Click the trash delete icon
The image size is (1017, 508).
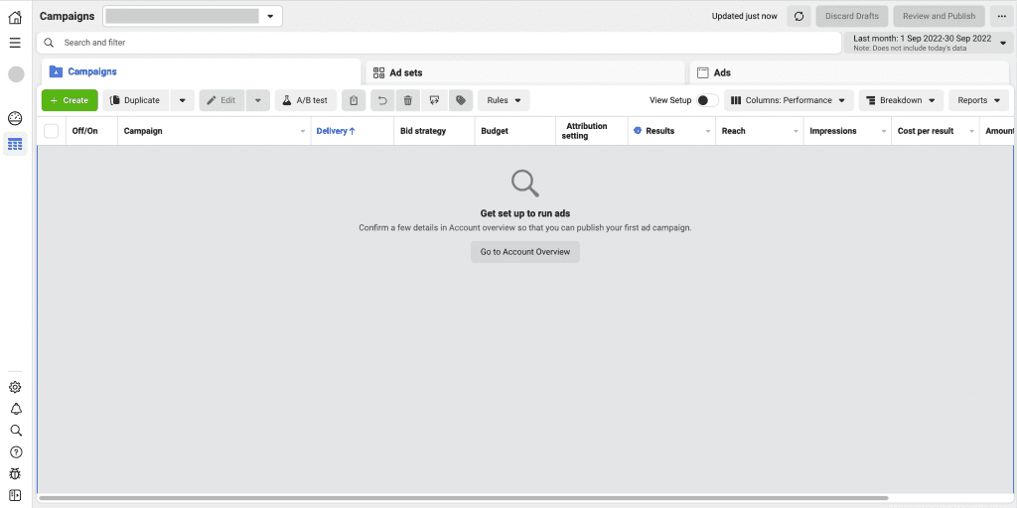[408, 100]
